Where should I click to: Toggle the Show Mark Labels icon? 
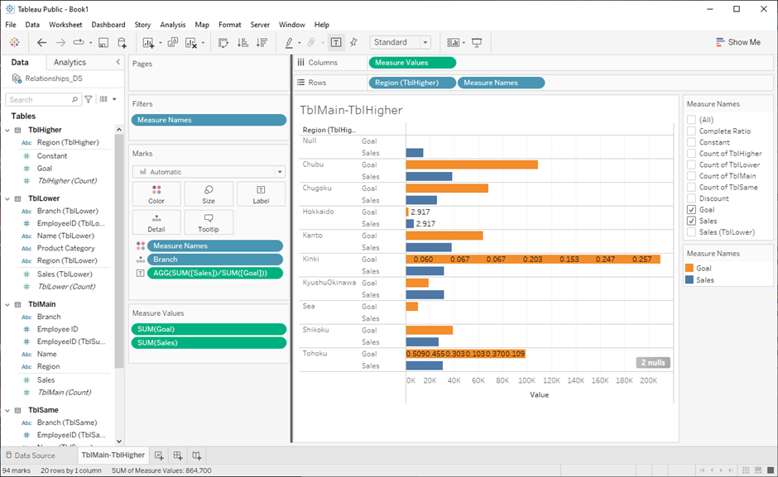tap(336, 43)
